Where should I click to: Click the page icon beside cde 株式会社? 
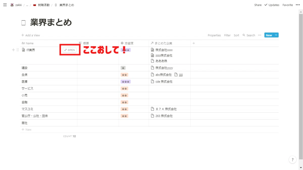click(152, 81)
